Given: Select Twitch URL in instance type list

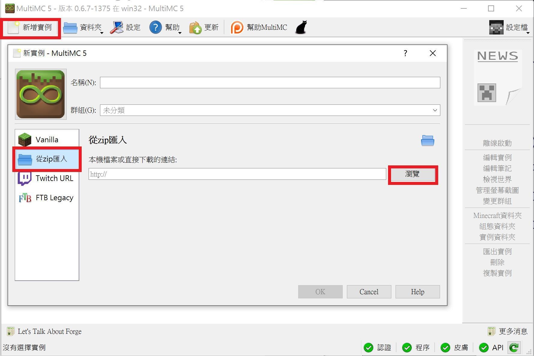Looking at the screenshot, I should (x=47, y=178).
